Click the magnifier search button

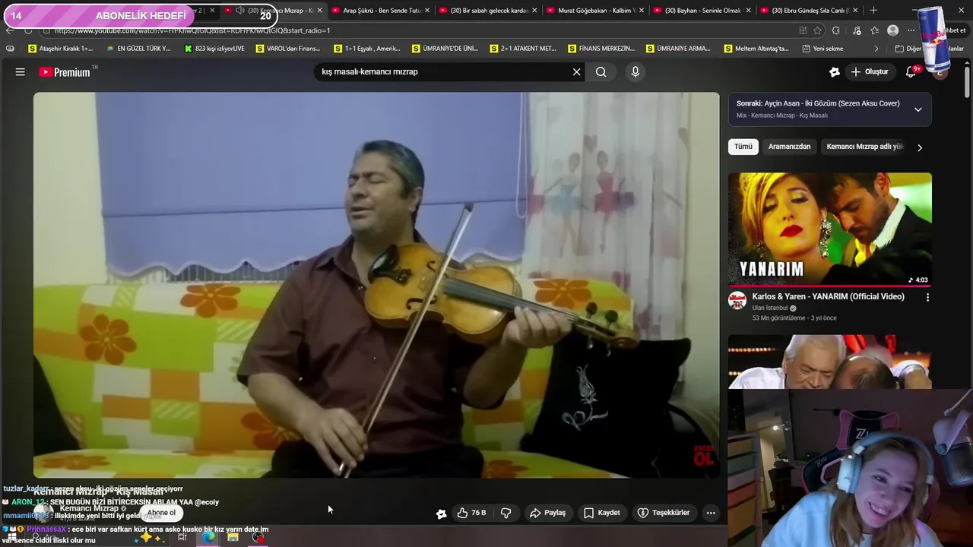(x=601, y=72)
